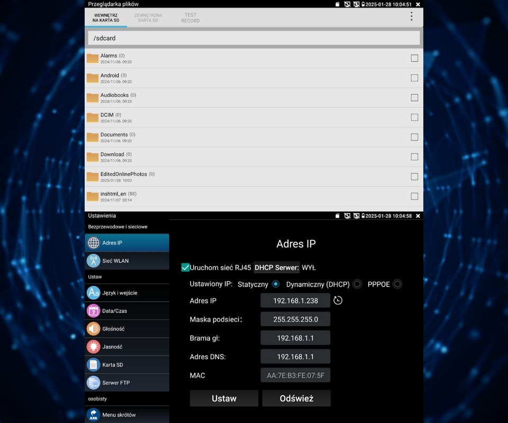Open the Data/Czas calendar icon
This screenshot has width=508, height=423.
[94, 311]
